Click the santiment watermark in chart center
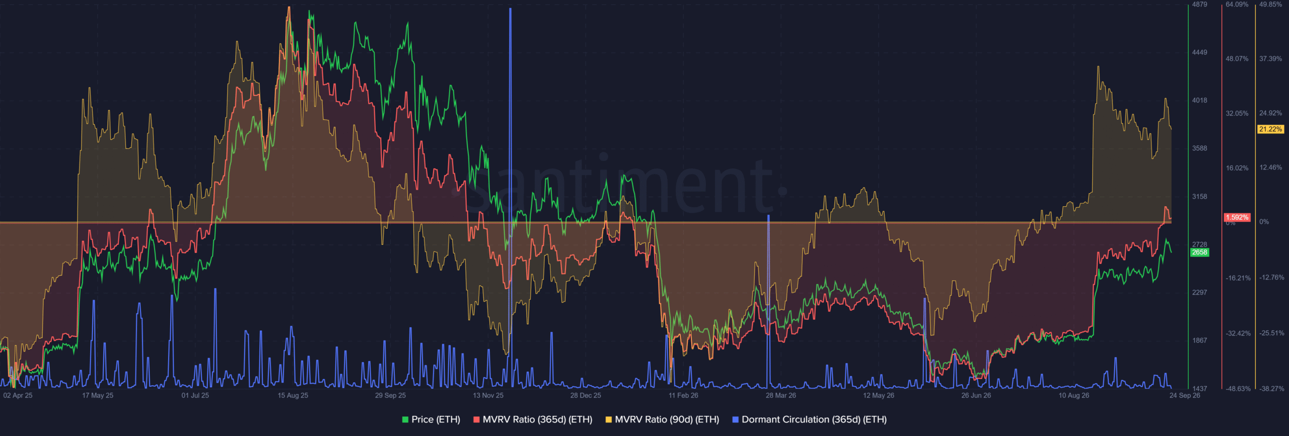 click(x=620, y=184)
